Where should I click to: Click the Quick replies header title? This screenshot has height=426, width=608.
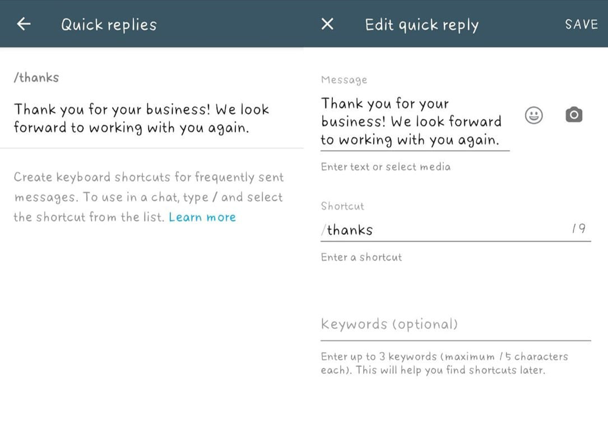[x=109, y=25]
